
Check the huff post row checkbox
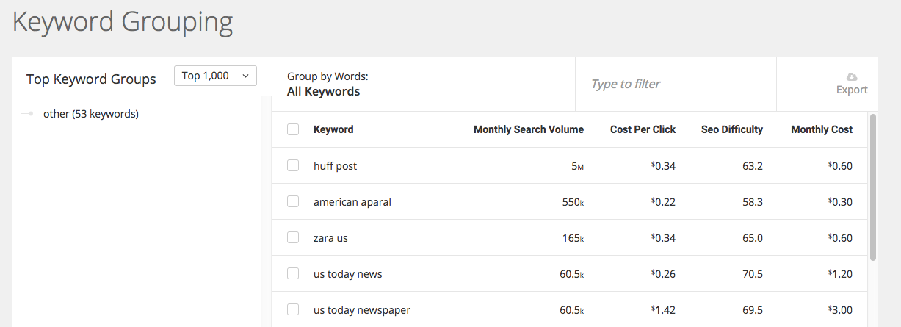(x=293, y=165)
